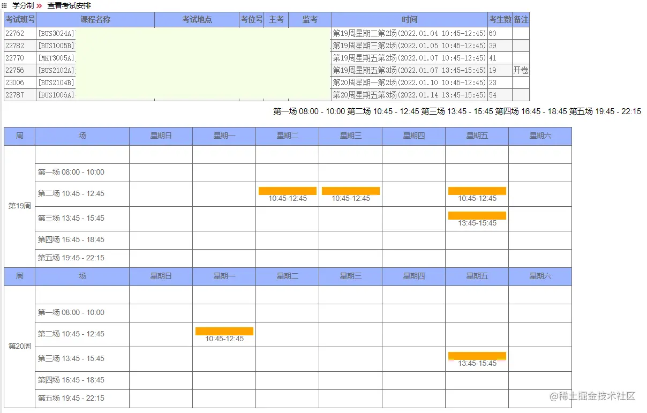
Task: Click 星期四 header above week 20
Action: 414,276
